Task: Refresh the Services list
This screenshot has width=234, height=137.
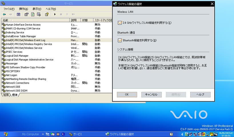Action: click(33, 14)
